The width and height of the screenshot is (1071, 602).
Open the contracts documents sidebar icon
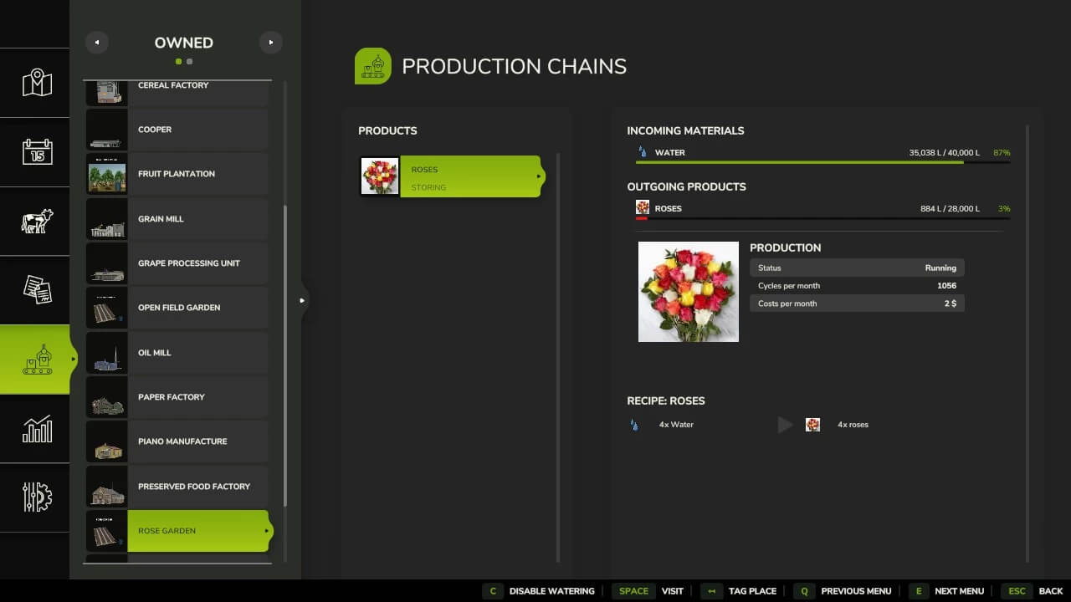(x=37, y=290)
